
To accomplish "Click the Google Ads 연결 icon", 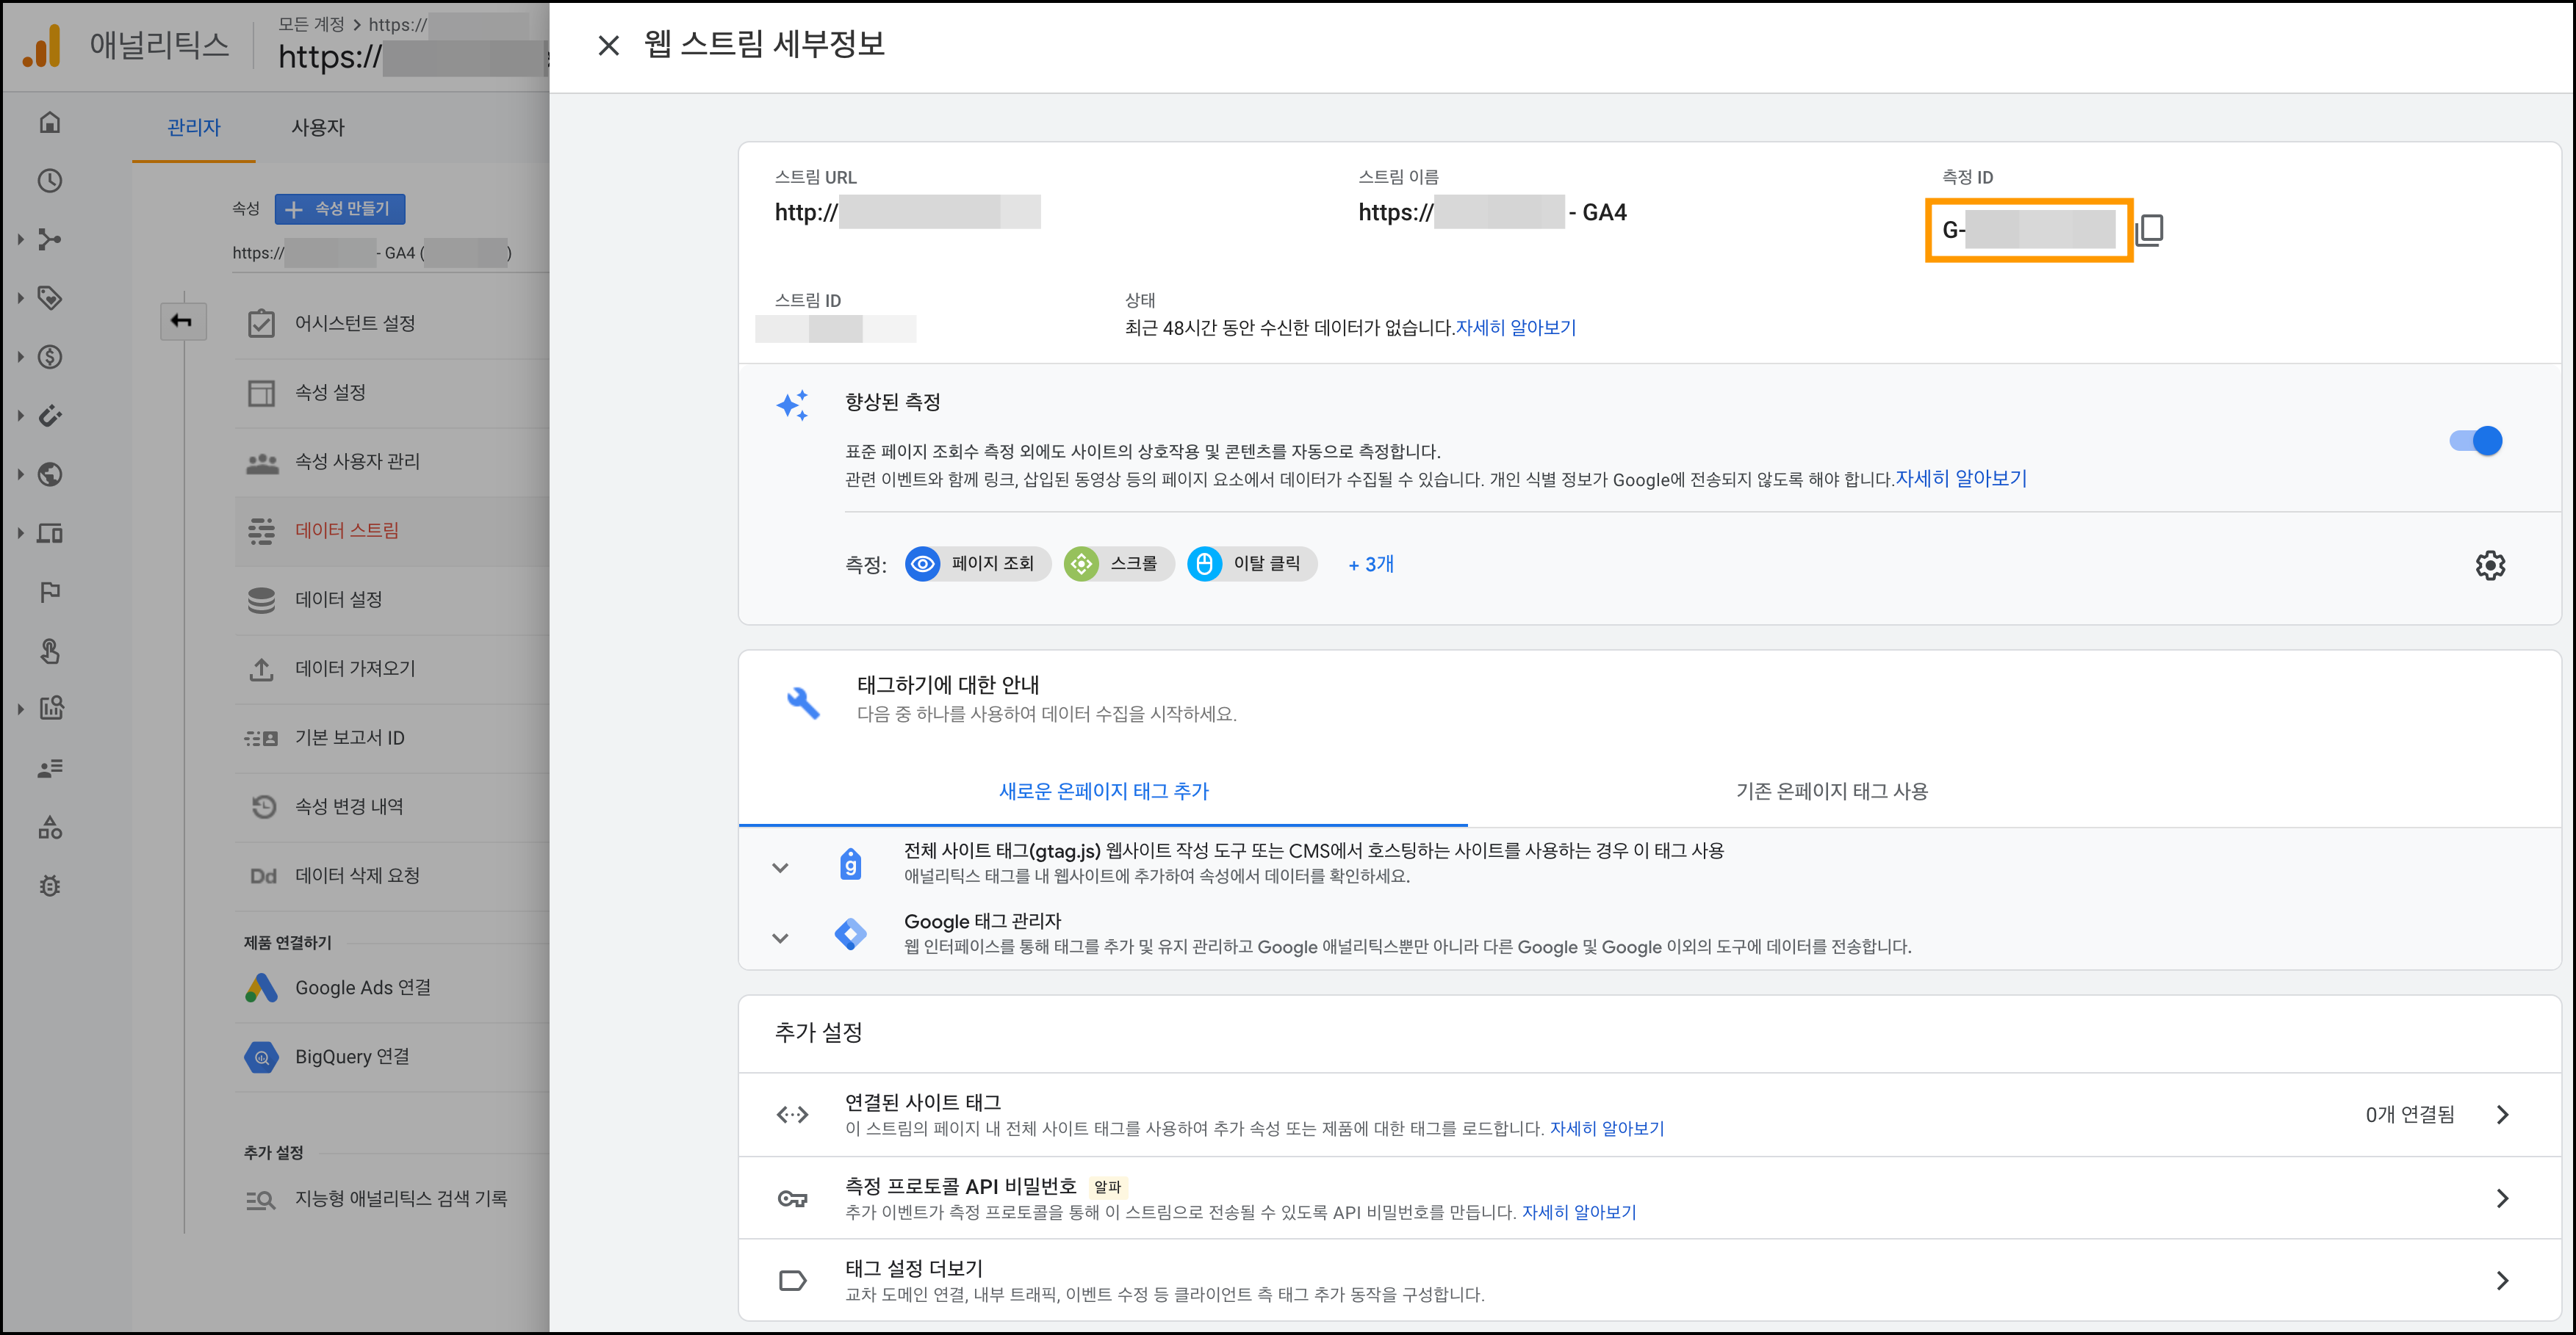I will 261,988.
